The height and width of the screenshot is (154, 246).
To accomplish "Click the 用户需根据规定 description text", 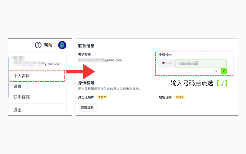I will point(109,89).
